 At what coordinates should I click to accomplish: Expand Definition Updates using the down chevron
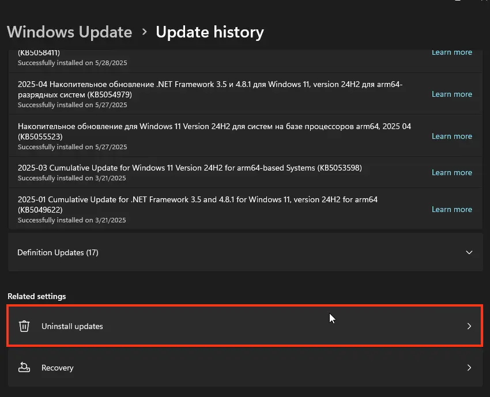[469, 252]
